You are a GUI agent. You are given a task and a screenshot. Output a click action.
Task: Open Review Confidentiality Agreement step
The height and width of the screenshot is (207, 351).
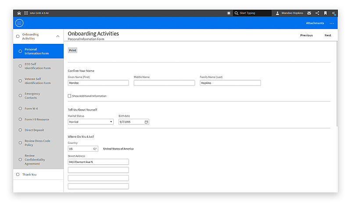pos(38,160)
